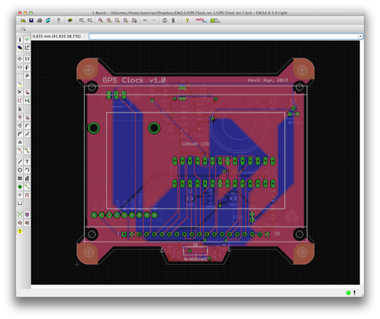Open the Display layers tool
The width and height of the screenshot is (380, 319).
pyautogui.click(x=20, y=48)
